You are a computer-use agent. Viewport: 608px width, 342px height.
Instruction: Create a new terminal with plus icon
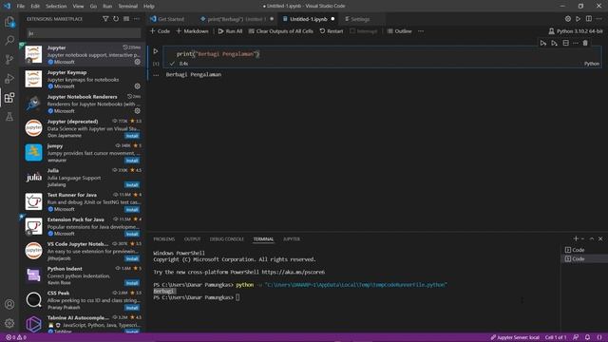[576, 238]
